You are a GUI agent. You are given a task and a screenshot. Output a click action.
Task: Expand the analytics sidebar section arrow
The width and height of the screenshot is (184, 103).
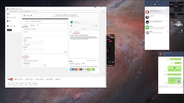20,14
